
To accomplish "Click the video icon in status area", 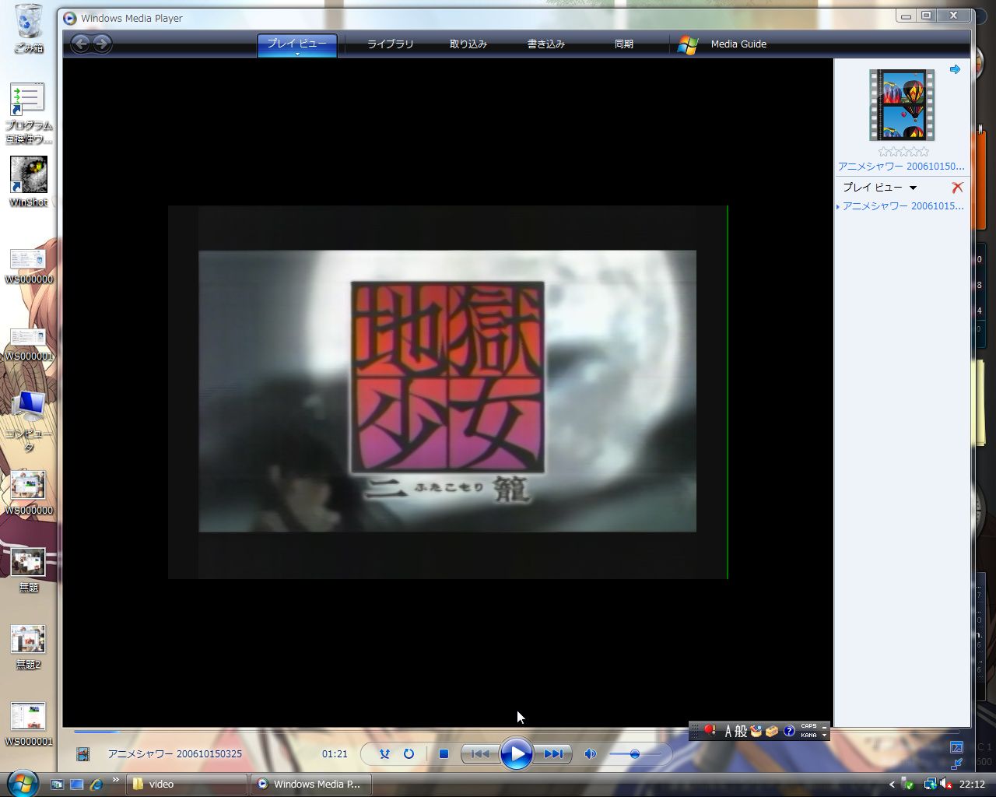I will 83,753.
